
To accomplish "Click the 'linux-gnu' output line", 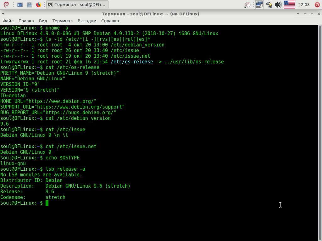I will click(x=13, y=163).
